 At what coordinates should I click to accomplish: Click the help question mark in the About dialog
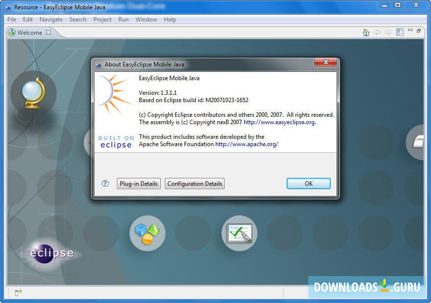[105, 183]
